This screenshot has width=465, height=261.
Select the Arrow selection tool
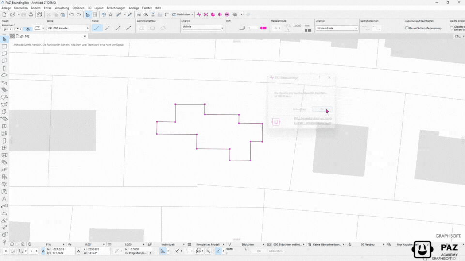4,39
